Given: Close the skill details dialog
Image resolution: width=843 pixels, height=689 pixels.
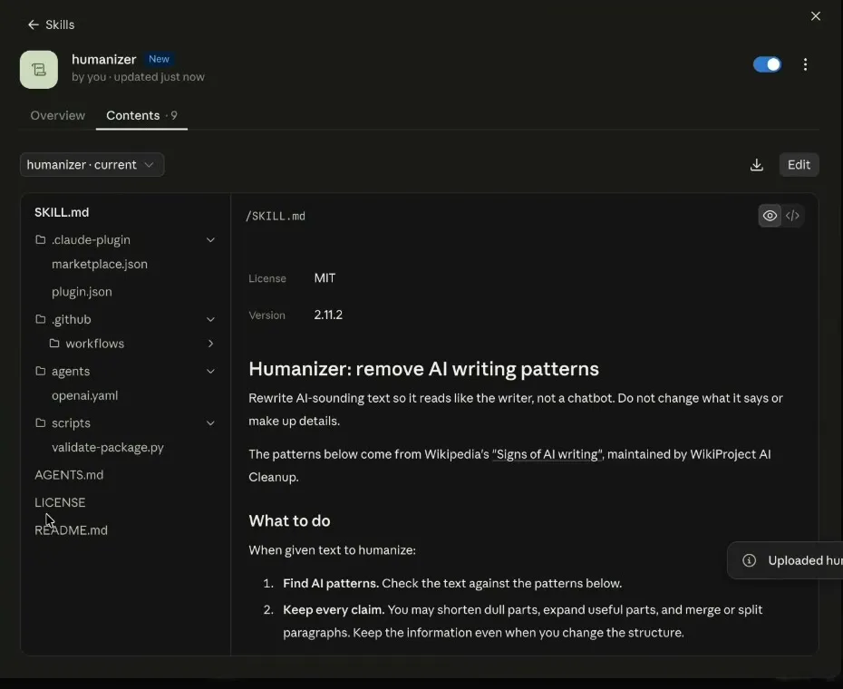Looking at the screenshot, I should 816,16.
